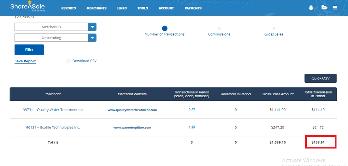The height and width of the screenshot is (166, 348).
Task: Click the $1,389.10 total gross sales
Action: pos(278,142)
